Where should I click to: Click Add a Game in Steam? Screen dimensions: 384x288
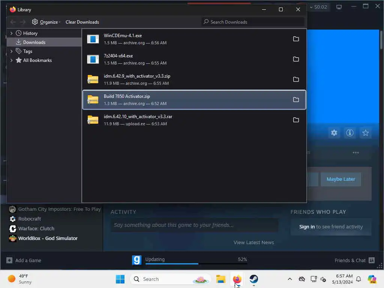(24, 260)
